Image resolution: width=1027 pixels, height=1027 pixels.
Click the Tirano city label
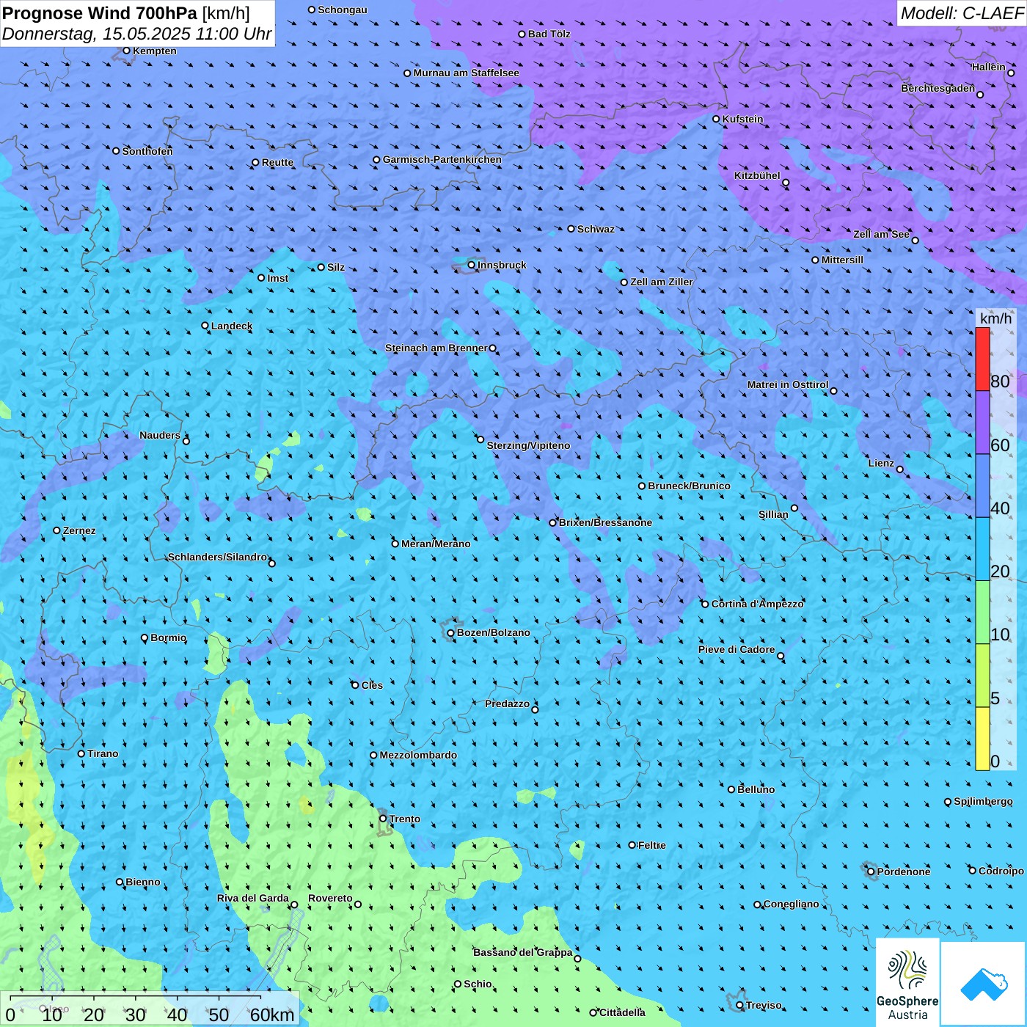click(x=103, y=753)
